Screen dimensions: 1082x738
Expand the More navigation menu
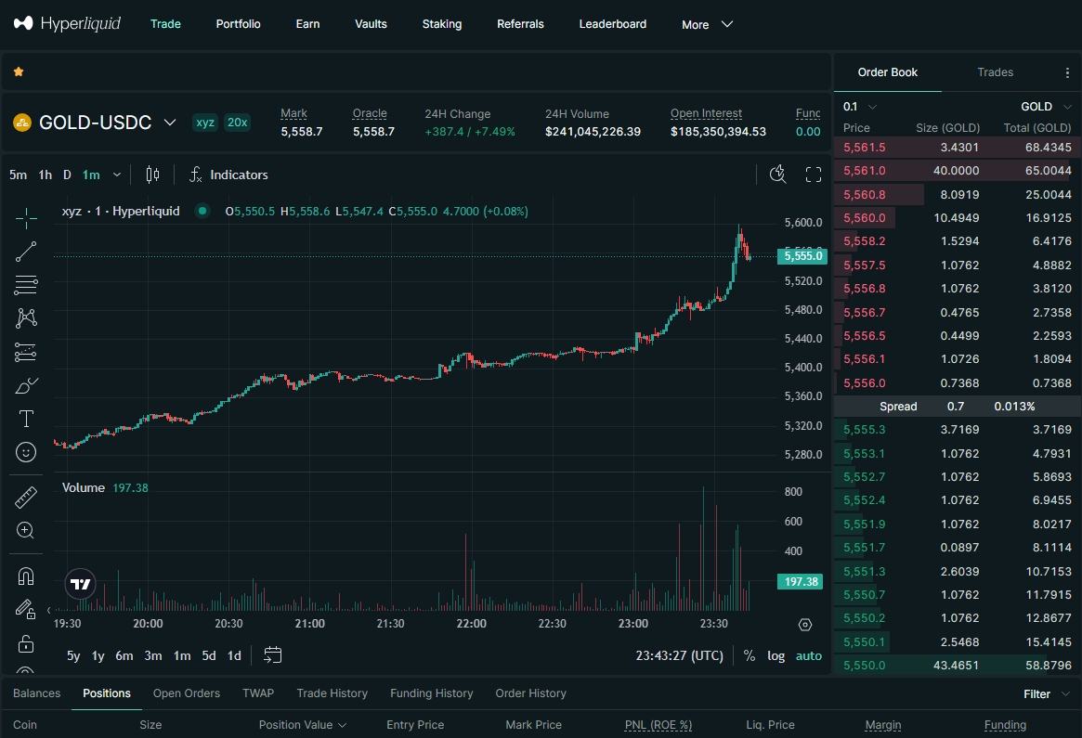click(707, 24)
